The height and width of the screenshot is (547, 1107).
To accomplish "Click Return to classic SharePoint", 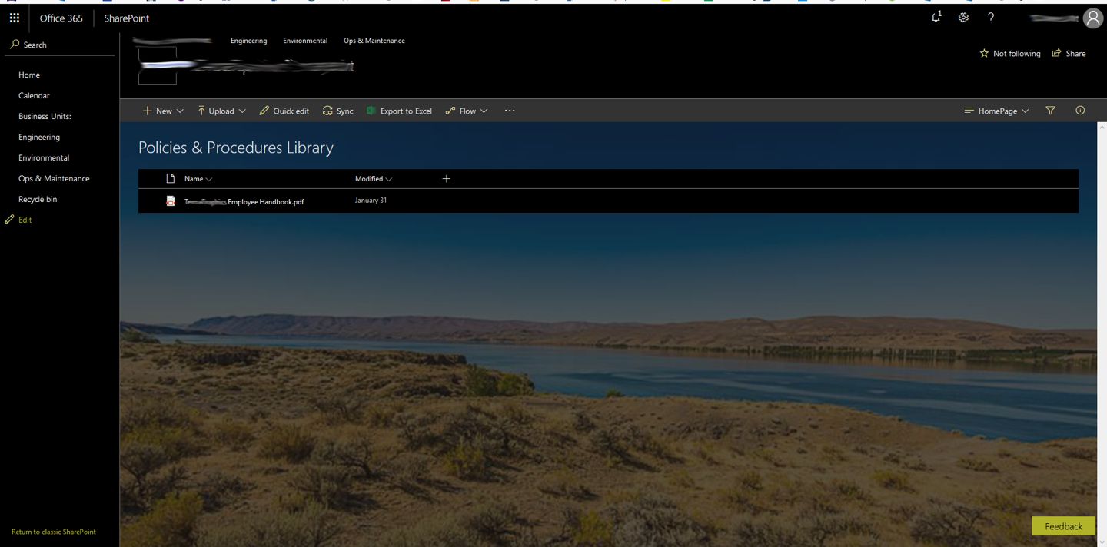I will pyautogui.click(x=54, y=532).
